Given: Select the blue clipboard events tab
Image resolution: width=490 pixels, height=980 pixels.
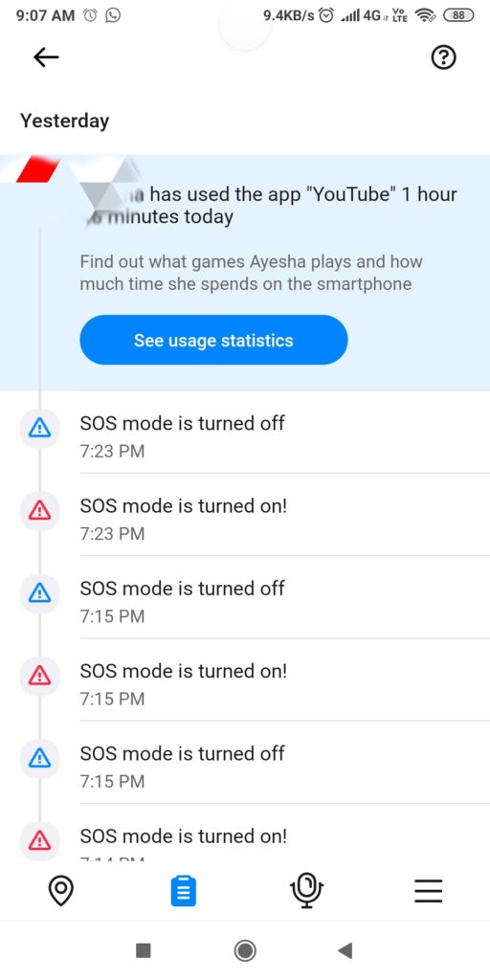Looking at the screenshot, I should click(183, 891).
